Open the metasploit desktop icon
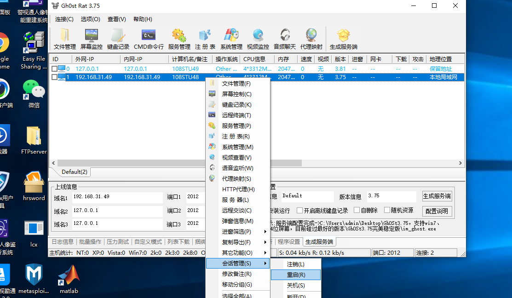The width and height of the screenshot is (512, 298). pos(34,279)
